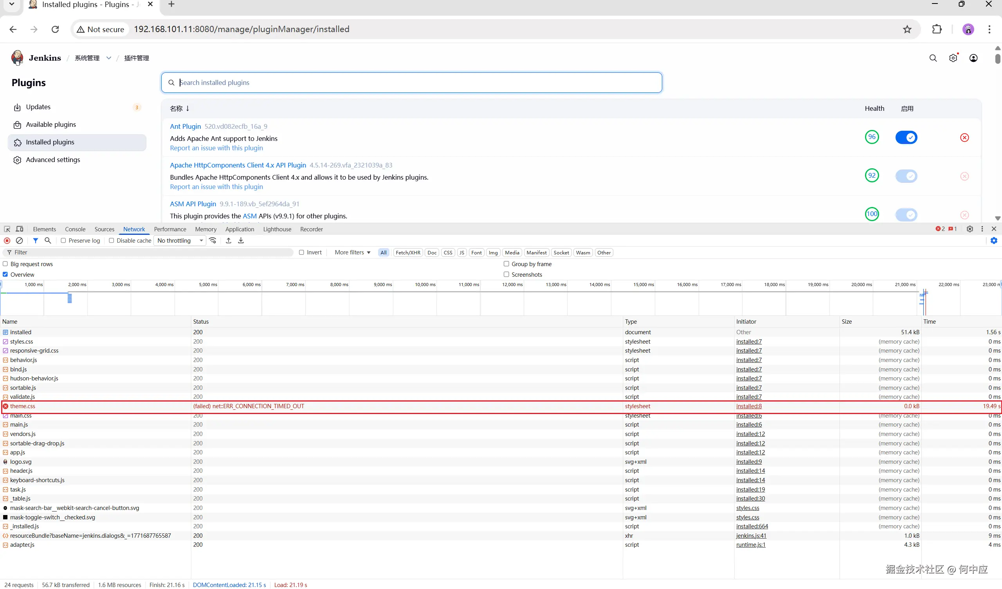Uninstall Ant Plugin using red X icon
This screenshot has width=1002, height=589.
tap(965, 138)
